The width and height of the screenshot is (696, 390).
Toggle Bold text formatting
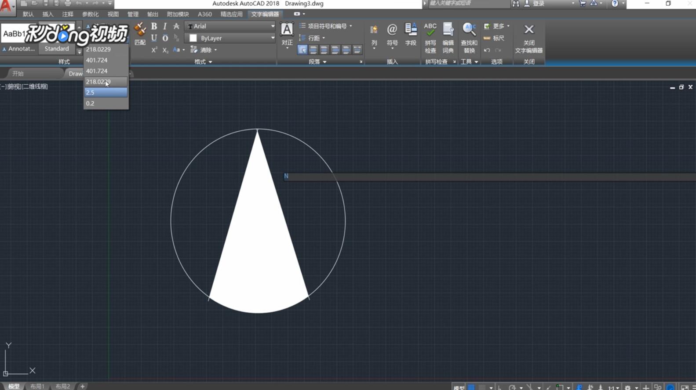154,26
